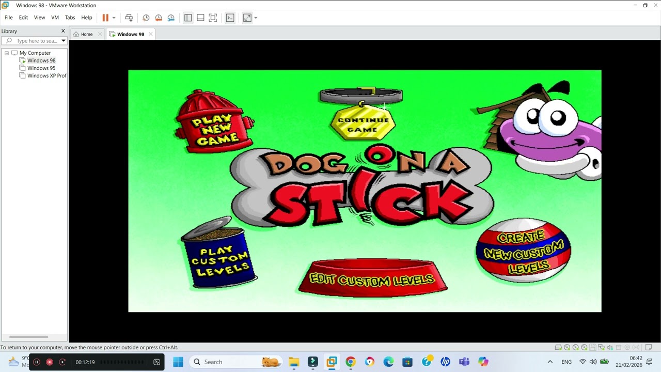Open the View menu
Image resolution: width=661 pixels, height=372 pixels.
tap(39, 18)
